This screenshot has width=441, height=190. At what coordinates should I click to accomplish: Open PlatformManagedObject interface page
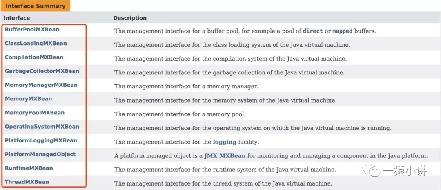pos(40,154)
